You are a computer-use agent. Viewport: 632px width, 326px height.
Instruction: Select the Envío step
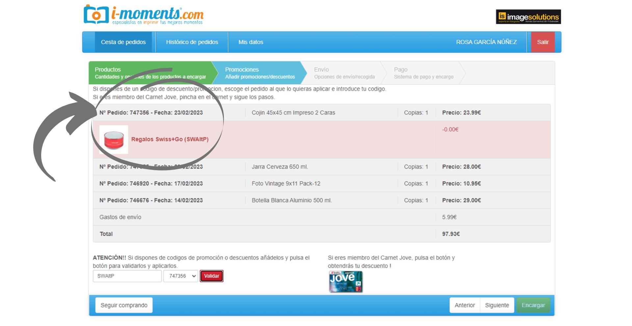[x=344, y=73]
